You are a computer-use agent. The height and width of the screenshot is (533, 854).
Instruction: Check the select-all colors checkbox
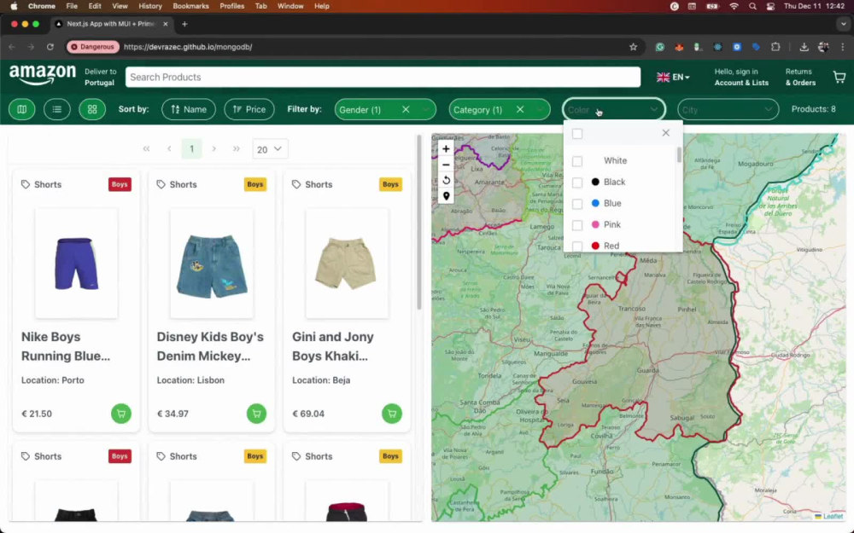[577, 133]
